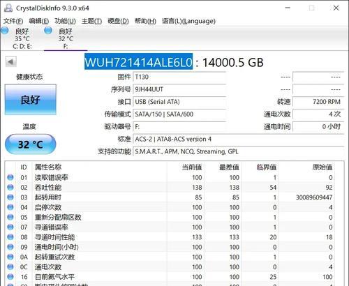Click status orb for attribute 07 寻道错误率
The width and height of the screenshot is (349, 286).
coord(10,227)
